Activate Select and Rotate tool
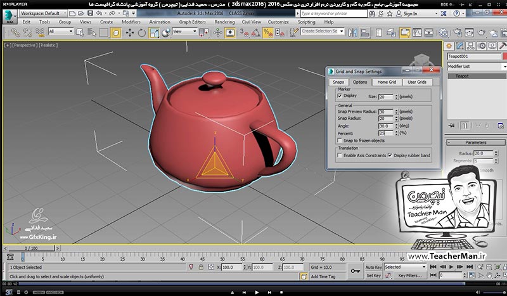The height and width of the screenshot is (296, 507). tap(141, 33)
